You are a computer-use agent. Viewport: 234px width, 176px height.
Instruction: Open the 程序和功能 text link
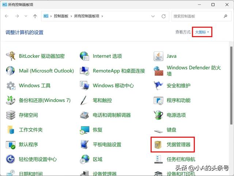click(x=178, y=100)
